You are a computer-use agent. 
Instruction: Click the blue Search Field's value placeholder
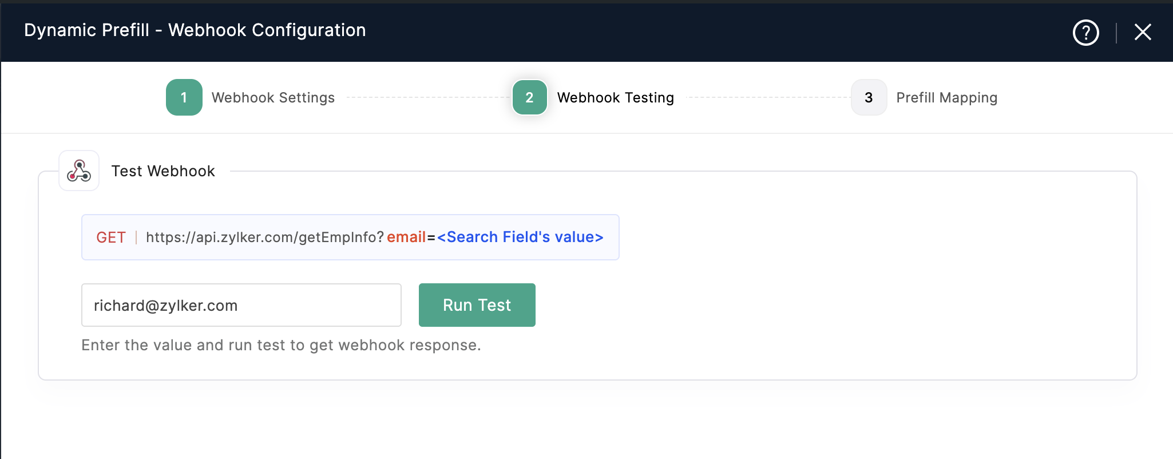pos(520,238)
